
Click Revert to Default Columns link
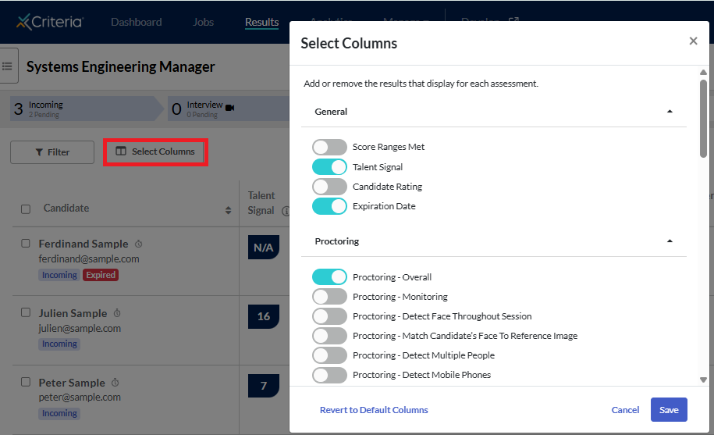pos(374,410)
